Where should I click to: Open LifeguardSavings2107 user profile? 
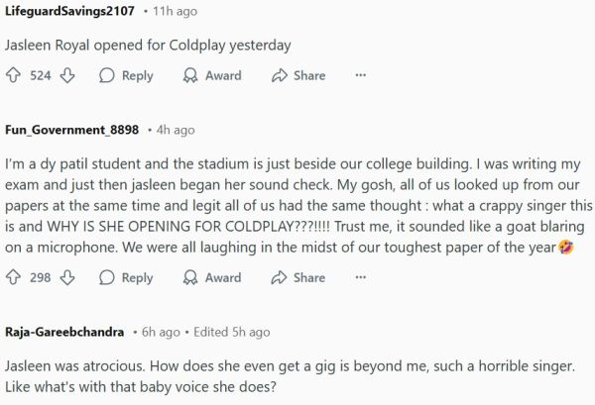point(69,11)
